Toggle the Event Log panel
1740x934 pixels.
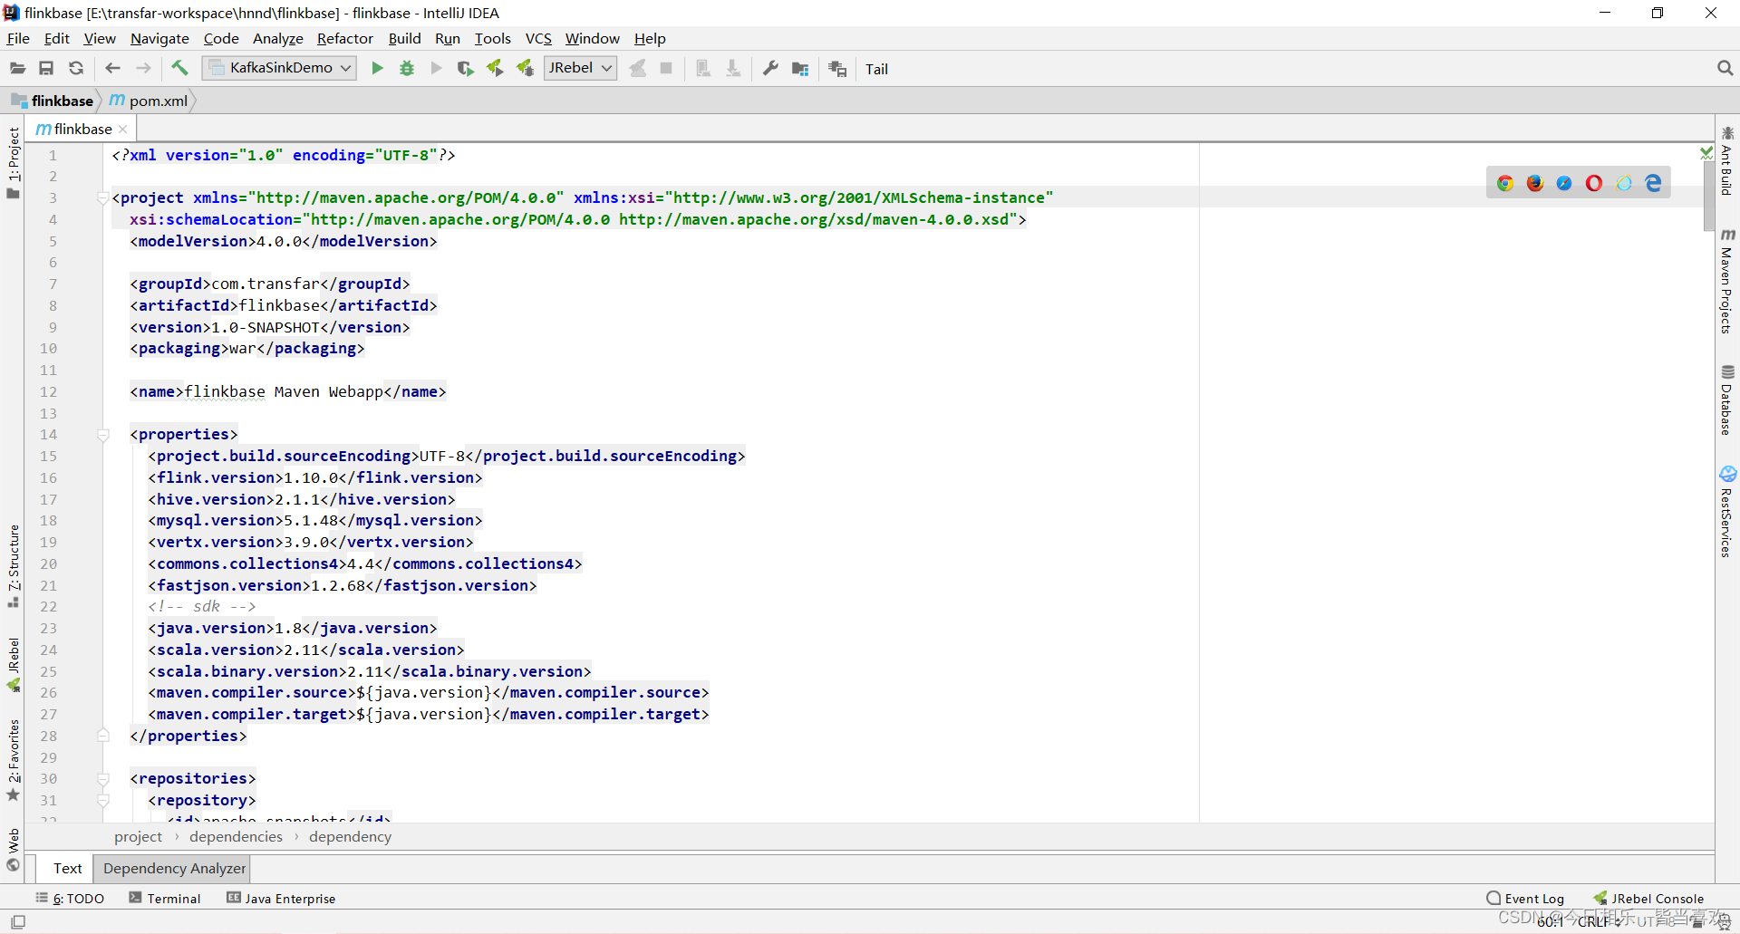tap(1533, 898)
